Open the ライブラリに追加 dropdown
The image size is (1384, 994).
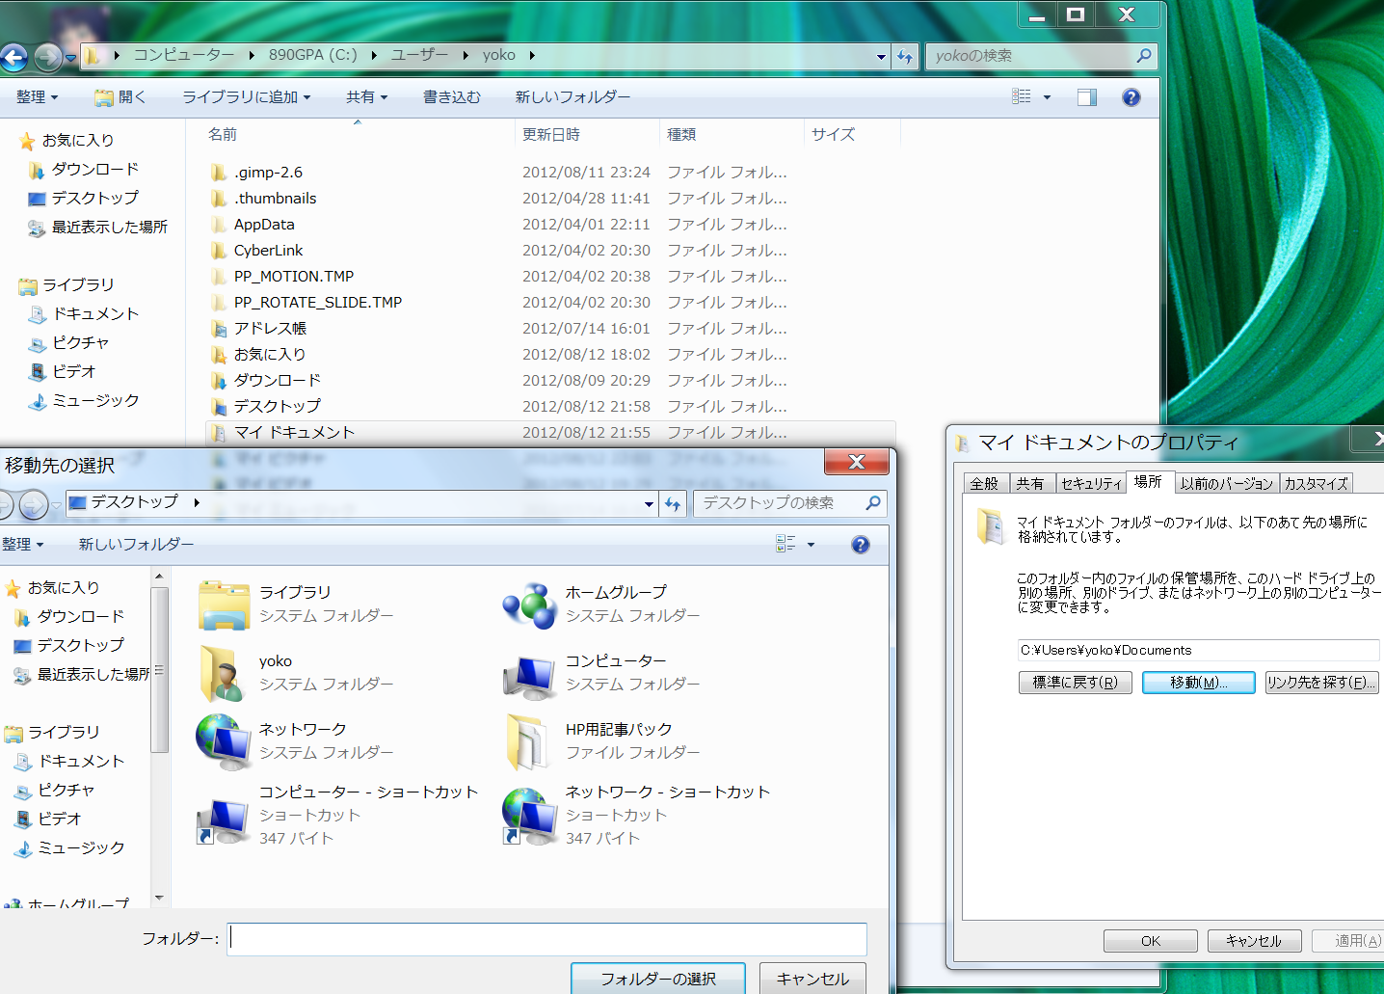[x=246, y=97]
